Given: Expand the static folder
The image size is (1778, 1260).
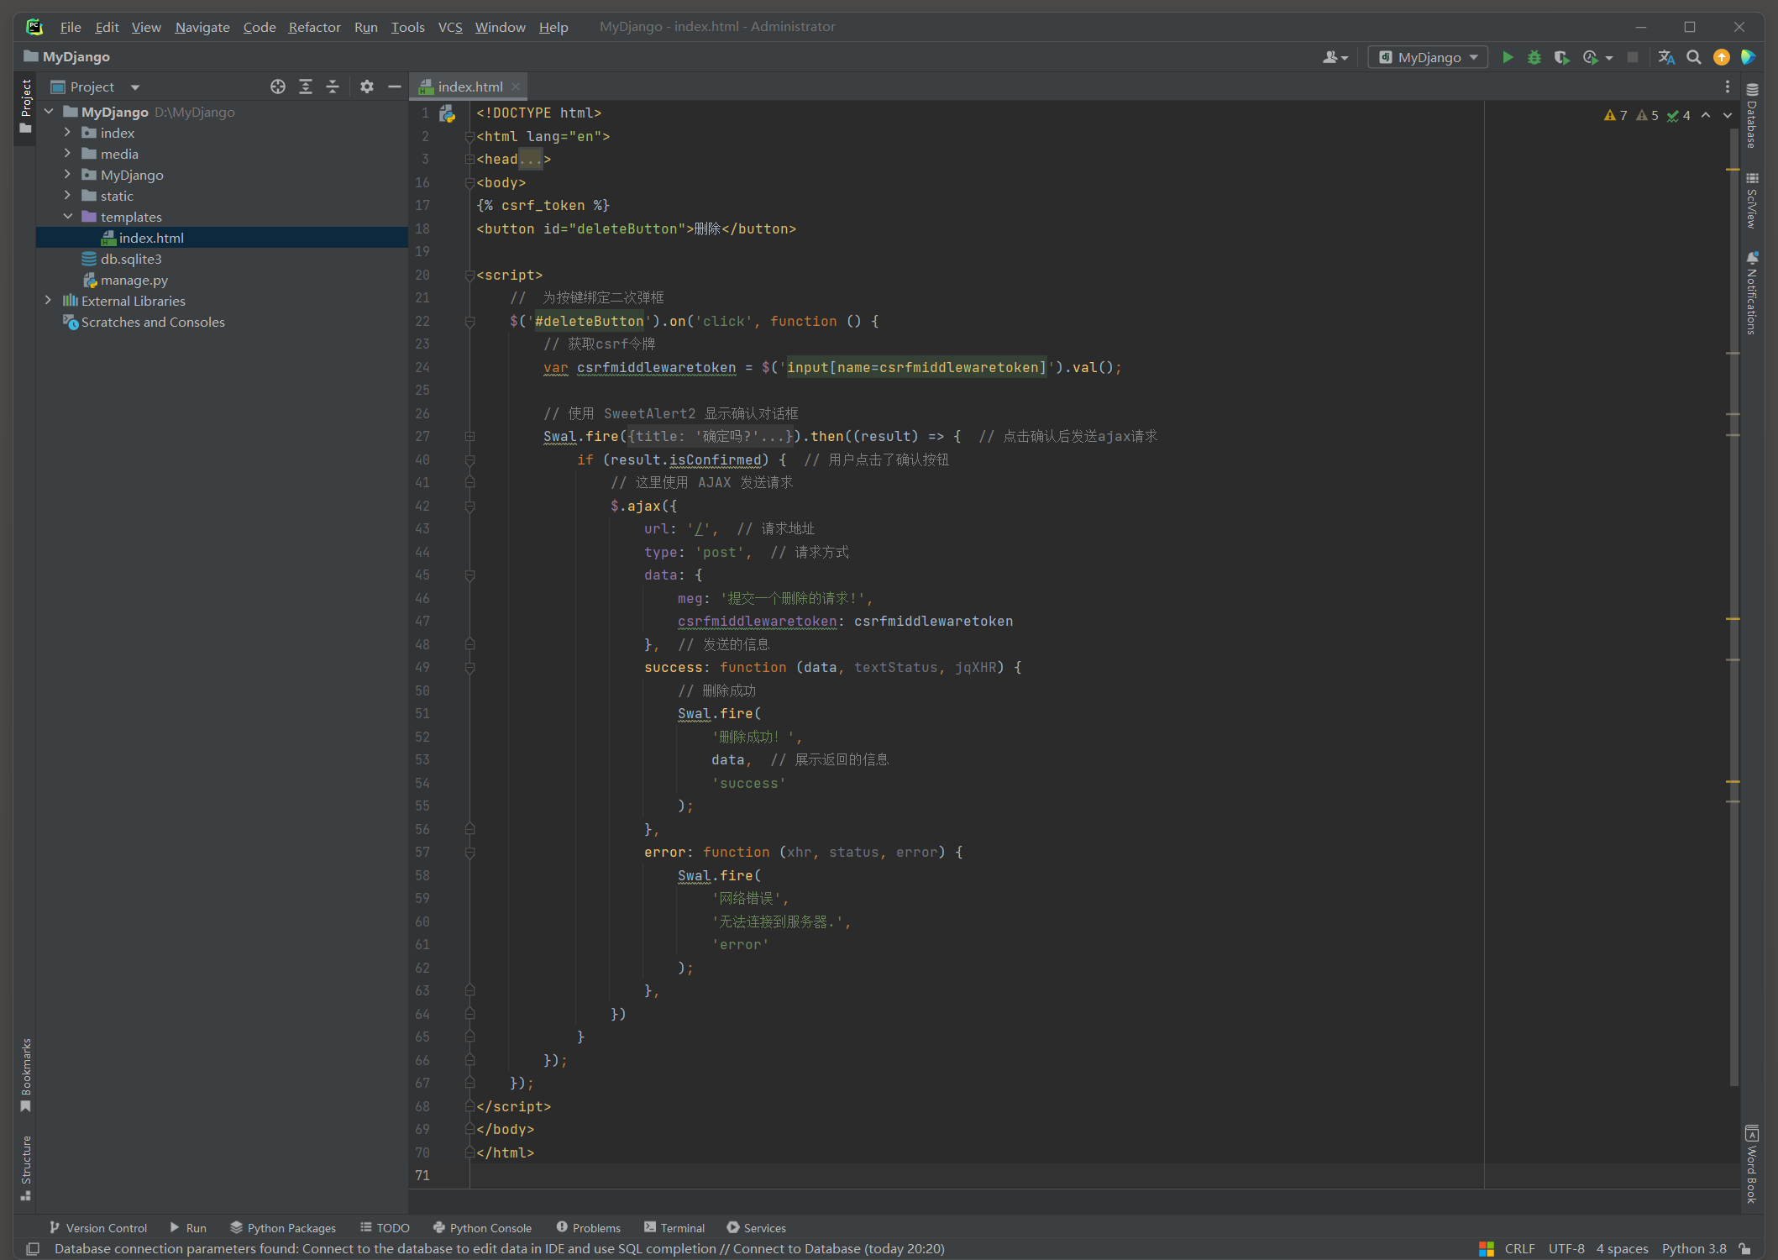Looking at the screenshot, I should pos(67,196).
